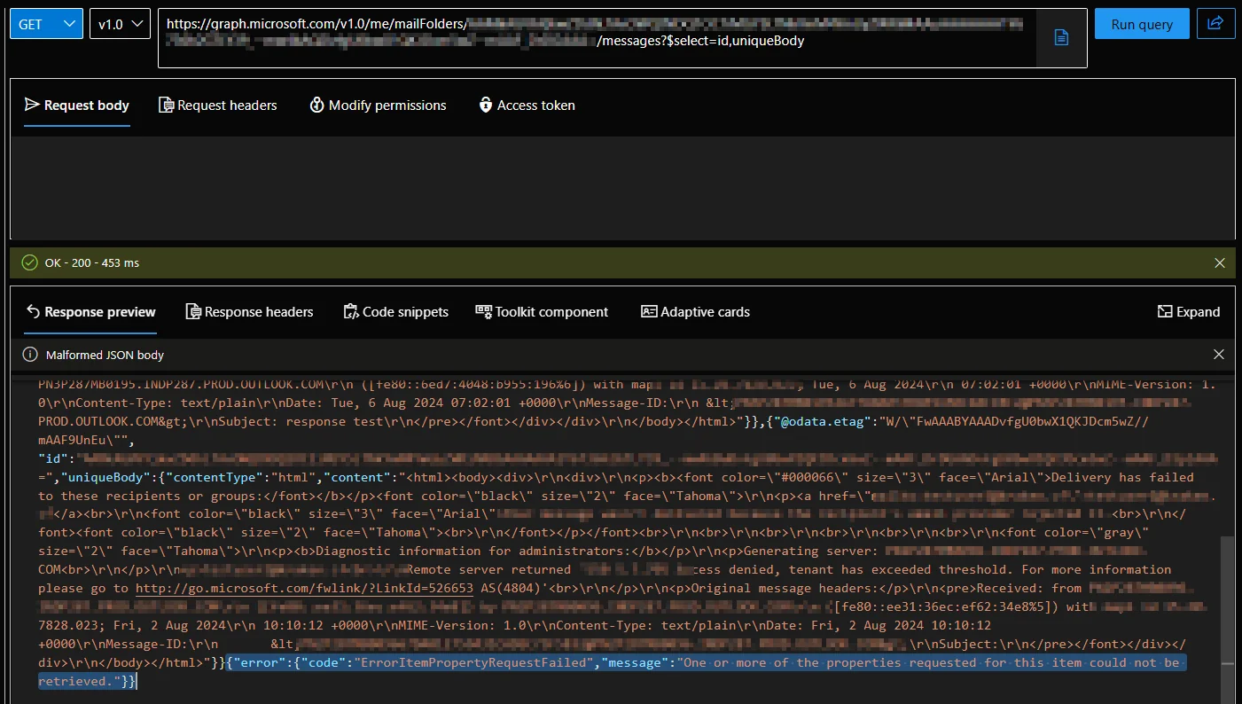This screenshot has height=704, width=1242.
Task: Expand the response preview panel
Action: coord(1189,312)
